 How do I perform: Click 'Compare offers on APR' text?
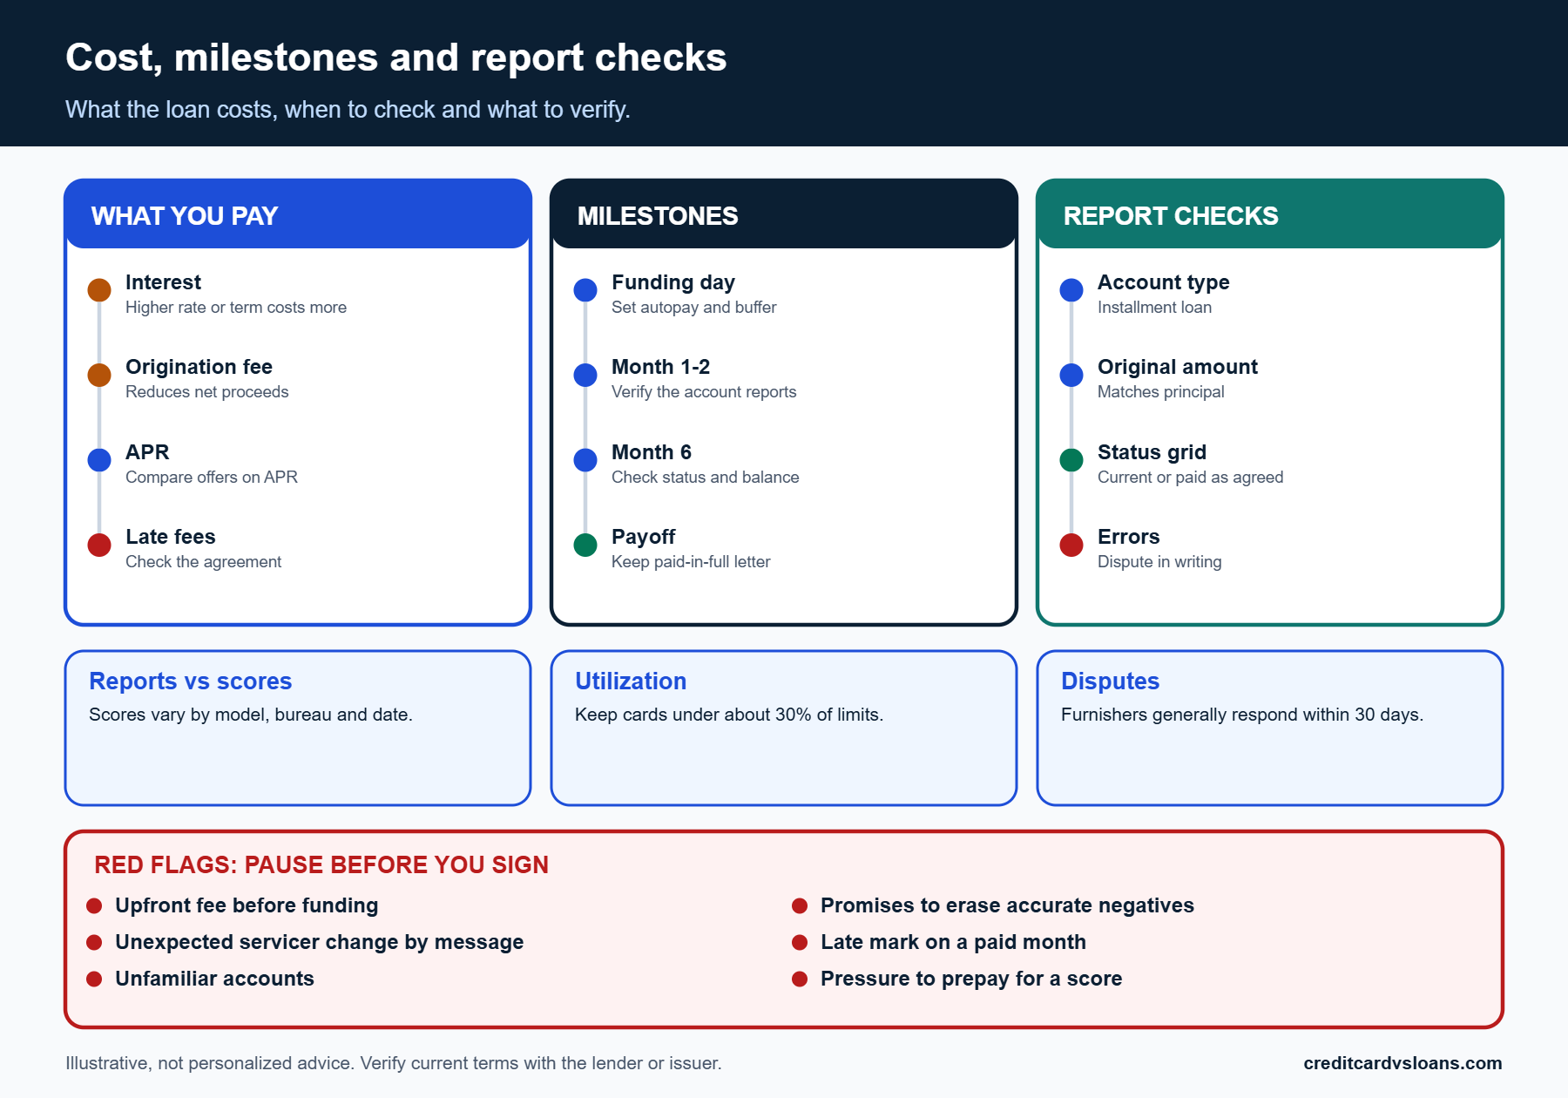pyautogui.click(x=212, y=478)
